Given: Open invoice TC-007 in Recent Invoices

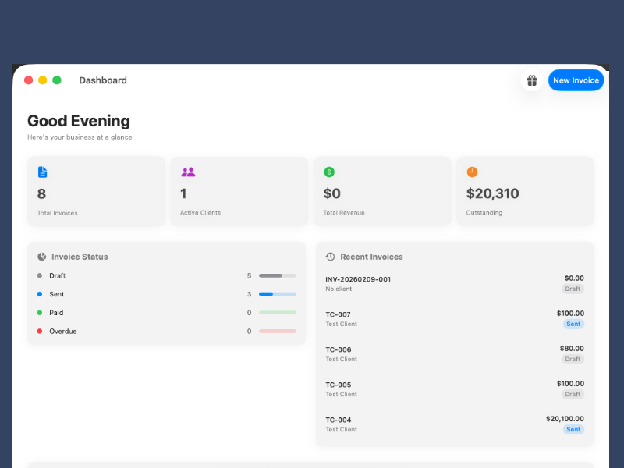Looking at the screenshot, I should [454, 318].
